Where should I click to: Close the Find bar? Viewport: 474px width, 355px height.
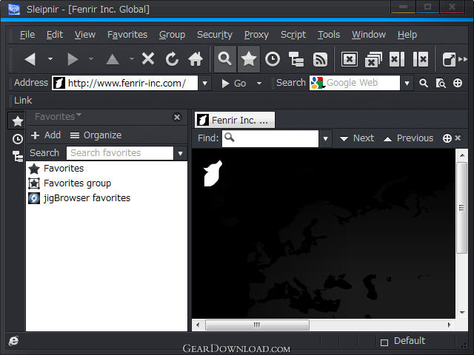pyautogui.click(x=458, y=138)
